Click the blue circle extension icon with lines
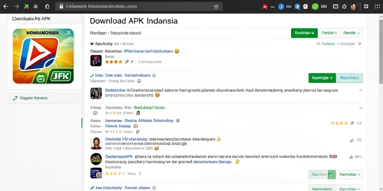Viewport: 383px width, 191px height. [x=281, y=7]
